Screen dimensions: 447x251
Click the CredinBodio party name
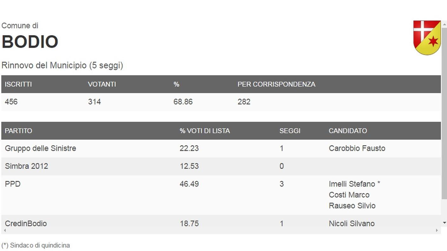26,223
